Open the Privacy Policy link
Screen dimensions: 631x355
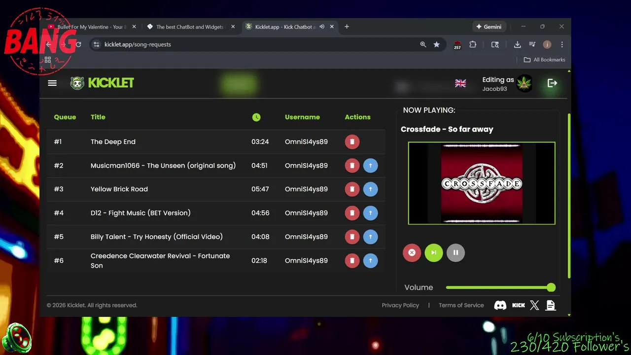400,305
